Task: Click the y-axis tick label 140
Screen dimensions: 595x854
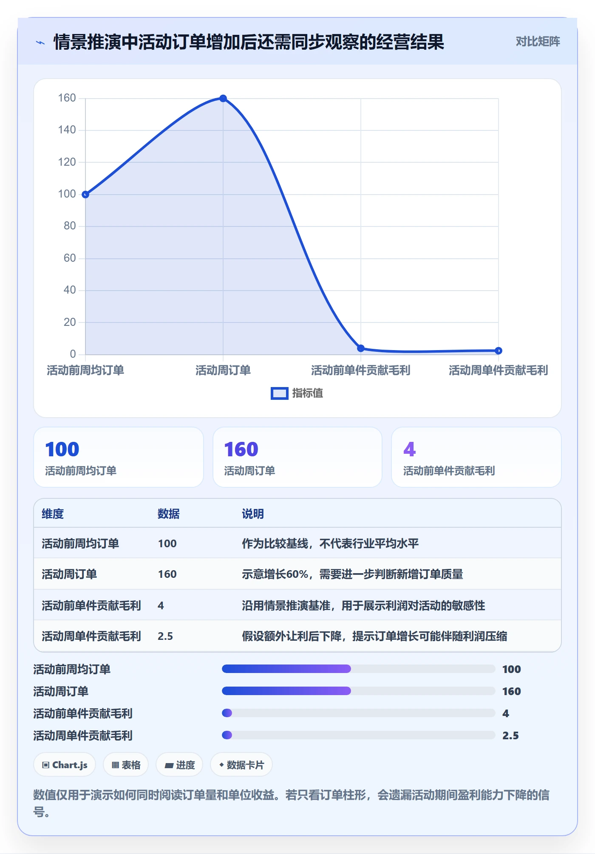Action: [x=67, y=130]
